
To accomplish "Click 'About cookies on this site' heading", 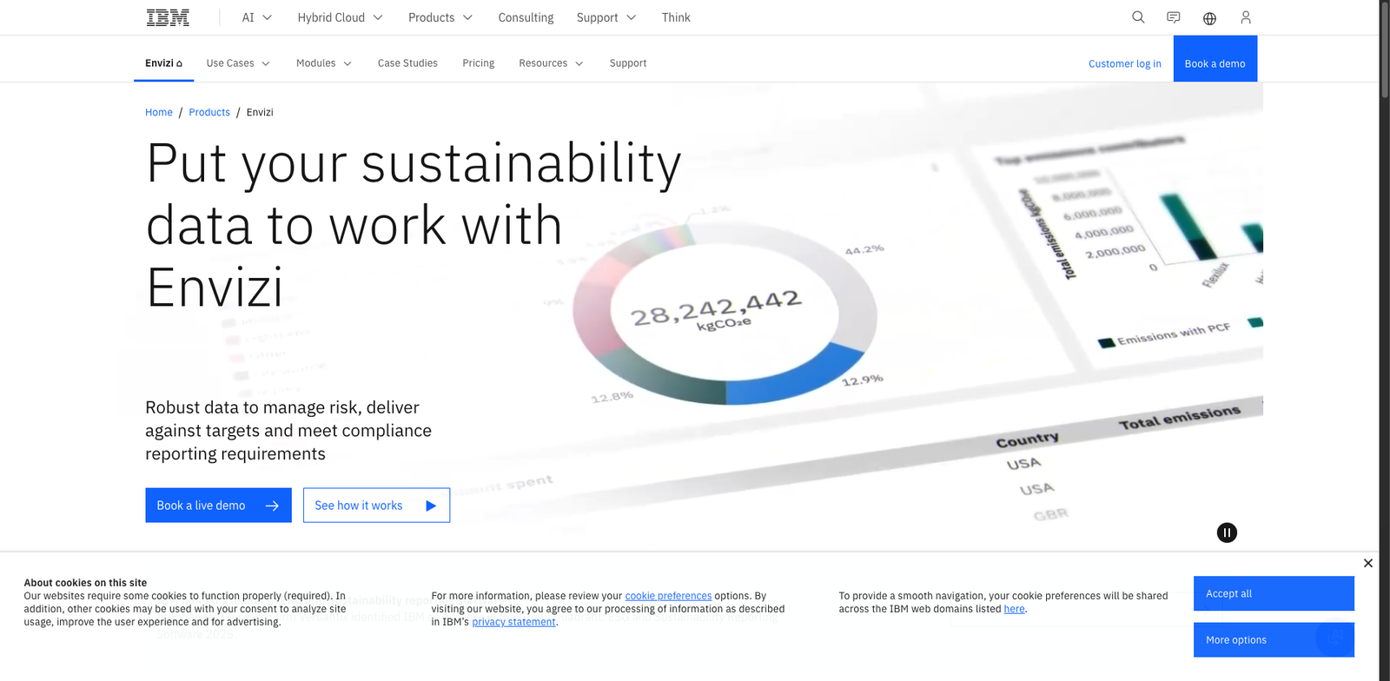I will (85, 583).
